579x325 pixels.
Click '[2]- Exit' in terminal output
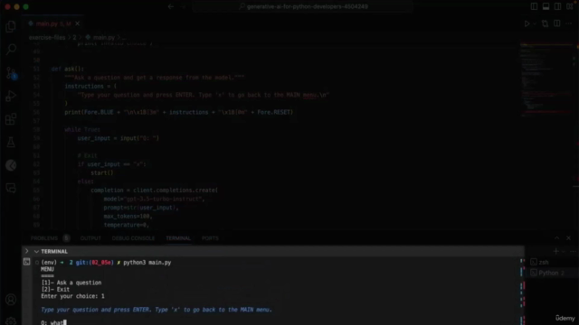coord(55,289)
